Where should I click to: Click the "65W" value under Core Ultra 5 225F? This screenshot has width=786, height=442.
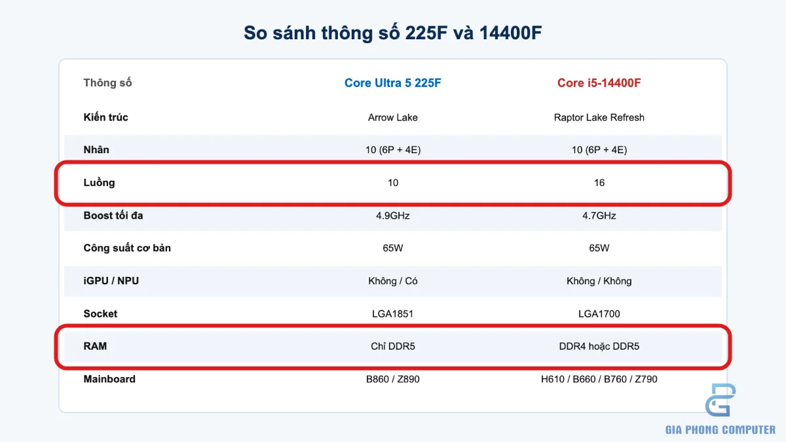pyautogui.click(x=393, y=248)
